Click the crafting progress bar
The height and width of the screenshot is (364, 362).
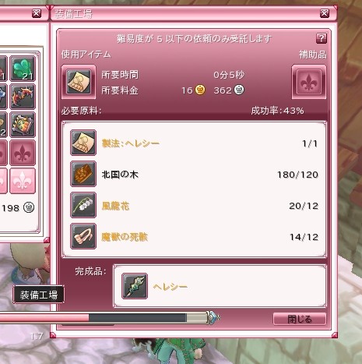[x=104, y=317]
